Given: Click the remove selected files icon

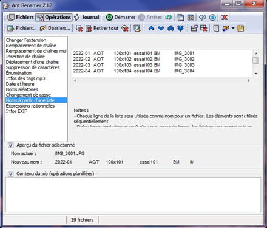Looking at the screenshot, I should [79, 29].
